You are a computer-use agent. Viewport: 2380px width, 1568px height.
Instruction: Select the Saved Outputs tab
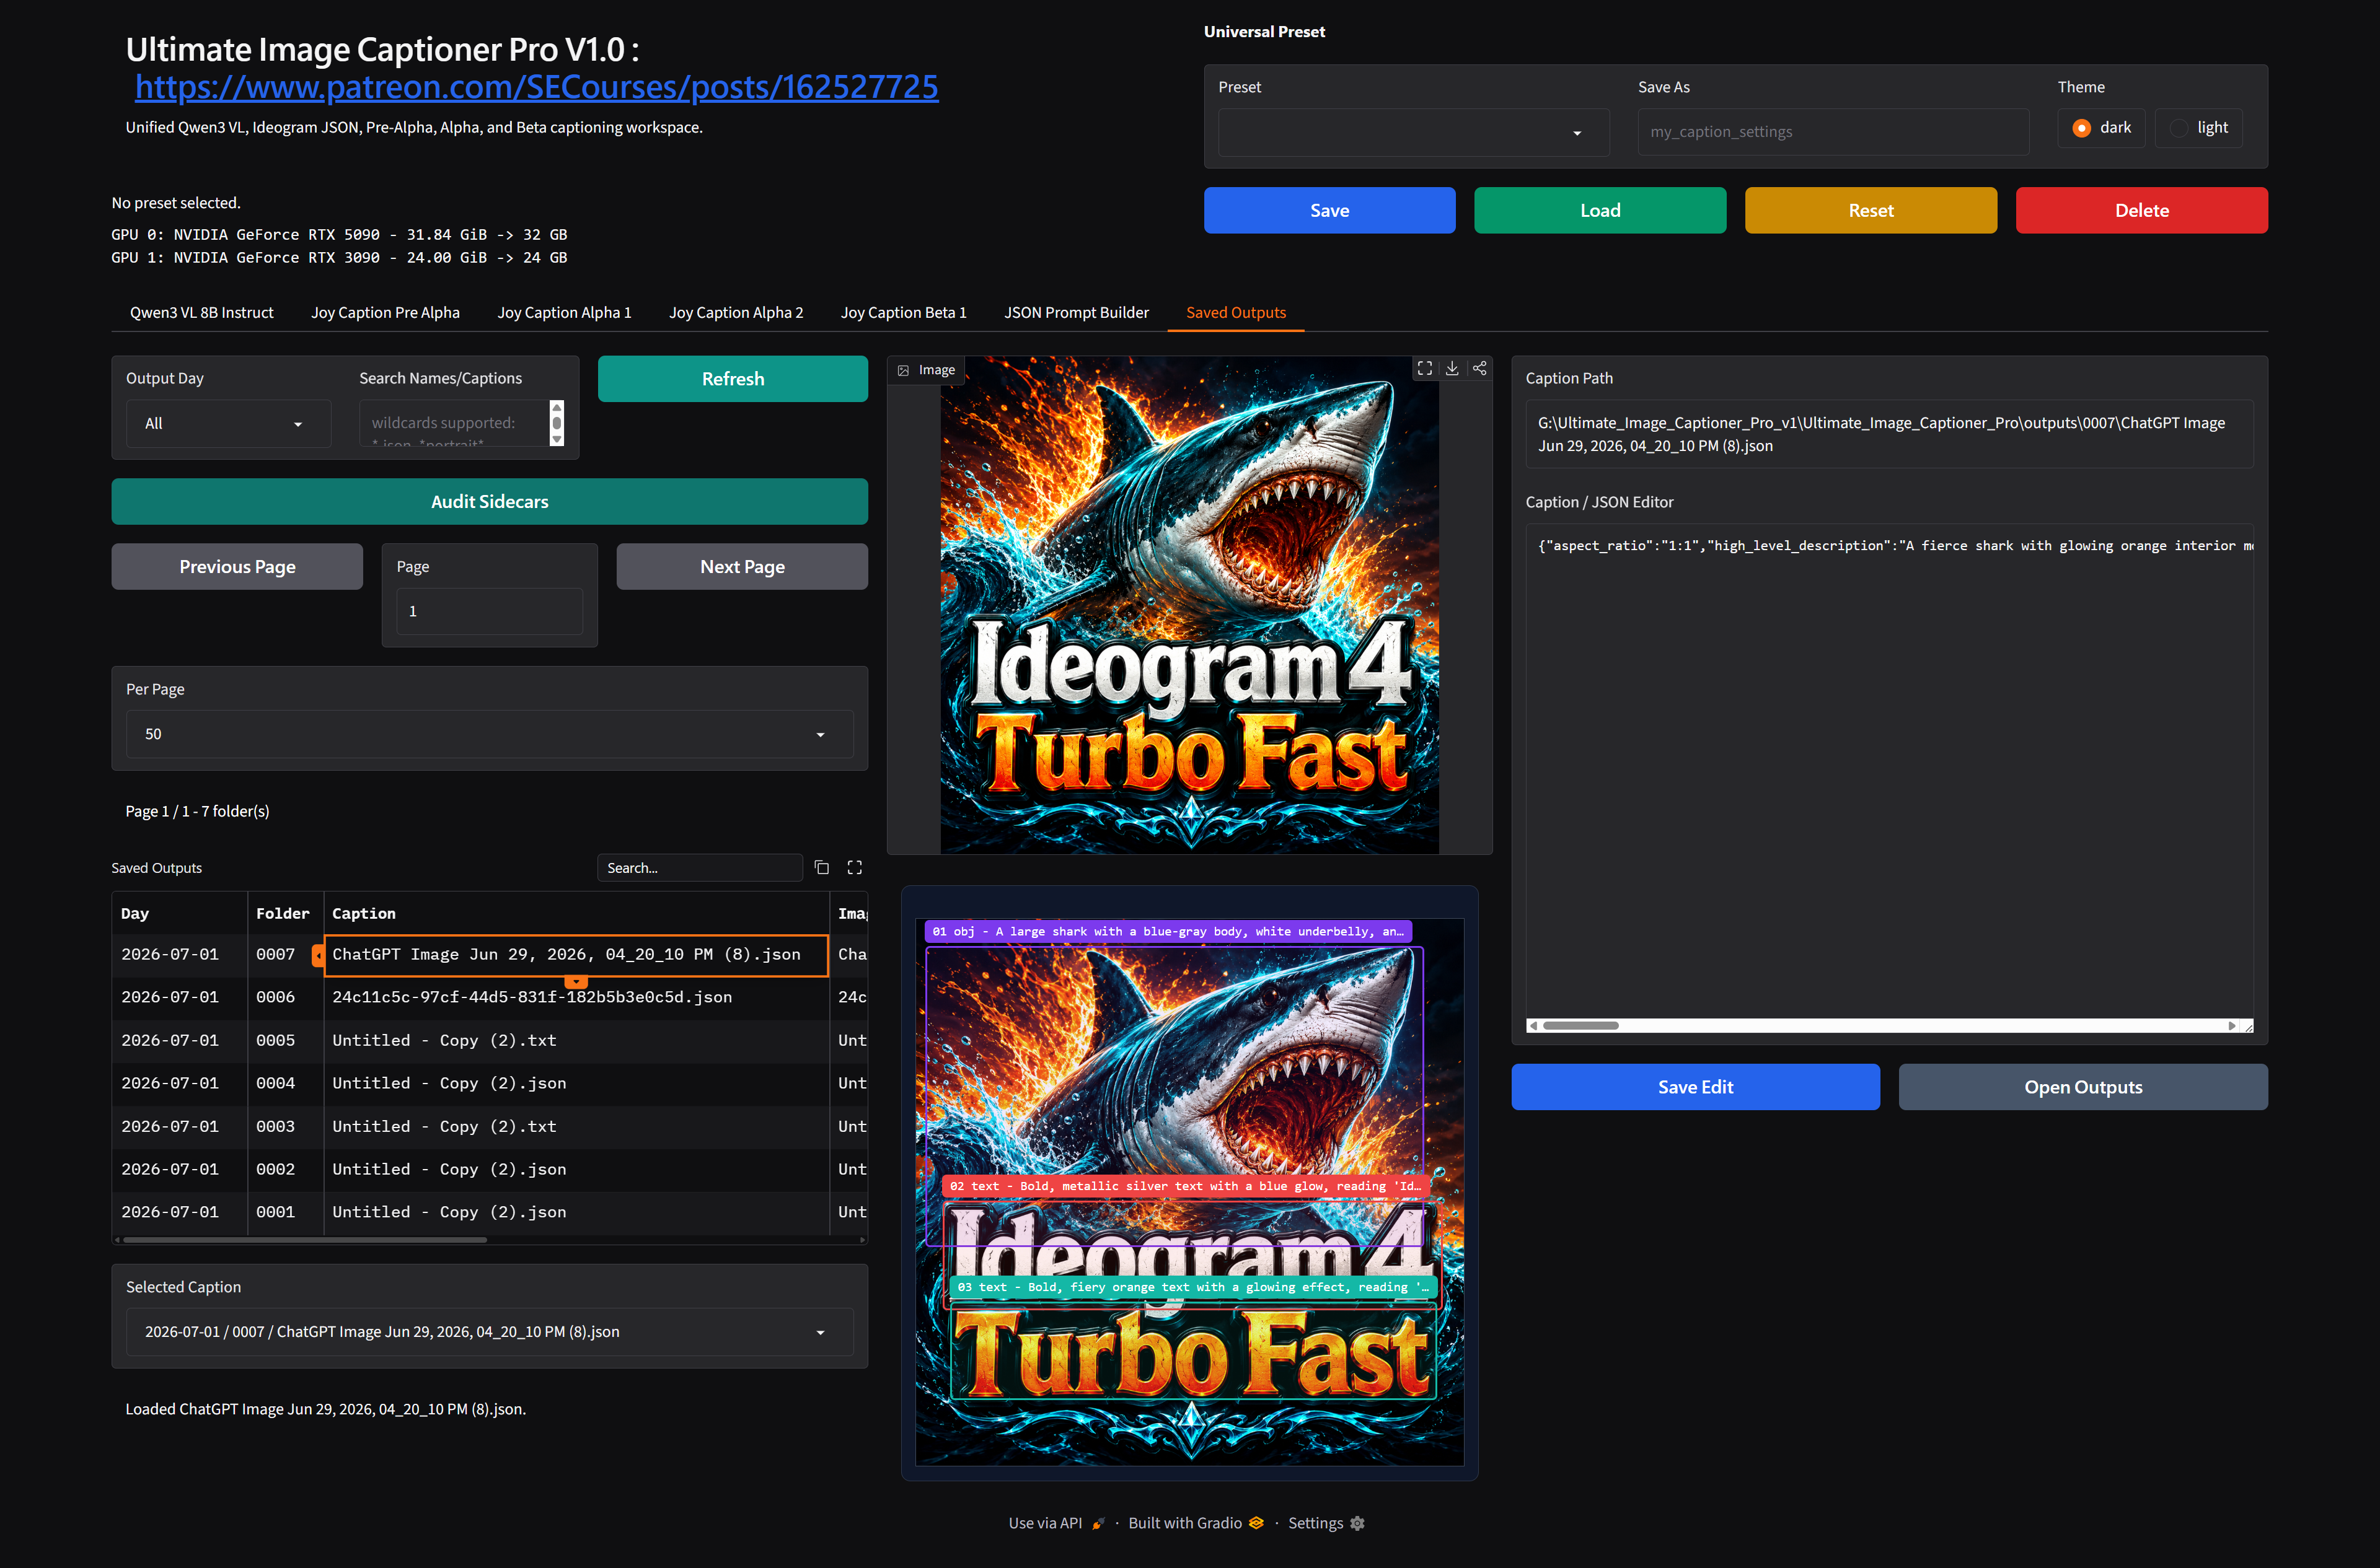click(1235, 312)
